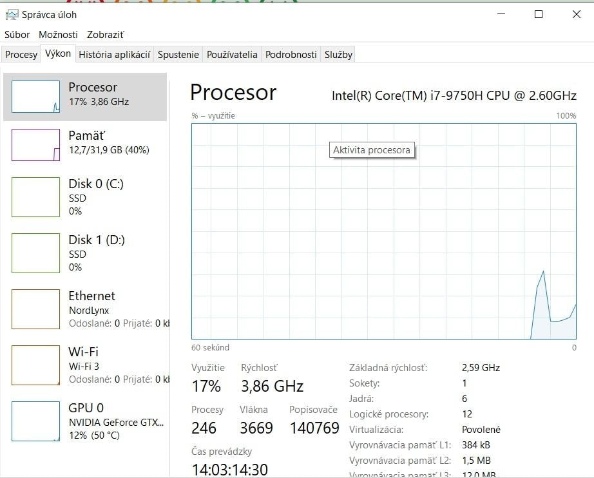Viewport: 594px width, 478px height.
Task: Open the Zobraziť menu
Action: (x=104, y=34)
